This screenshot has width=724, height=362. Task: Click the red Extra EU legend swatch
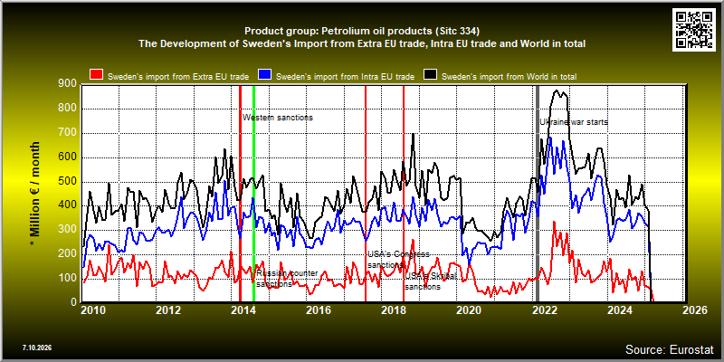click(x=96, y=76)
